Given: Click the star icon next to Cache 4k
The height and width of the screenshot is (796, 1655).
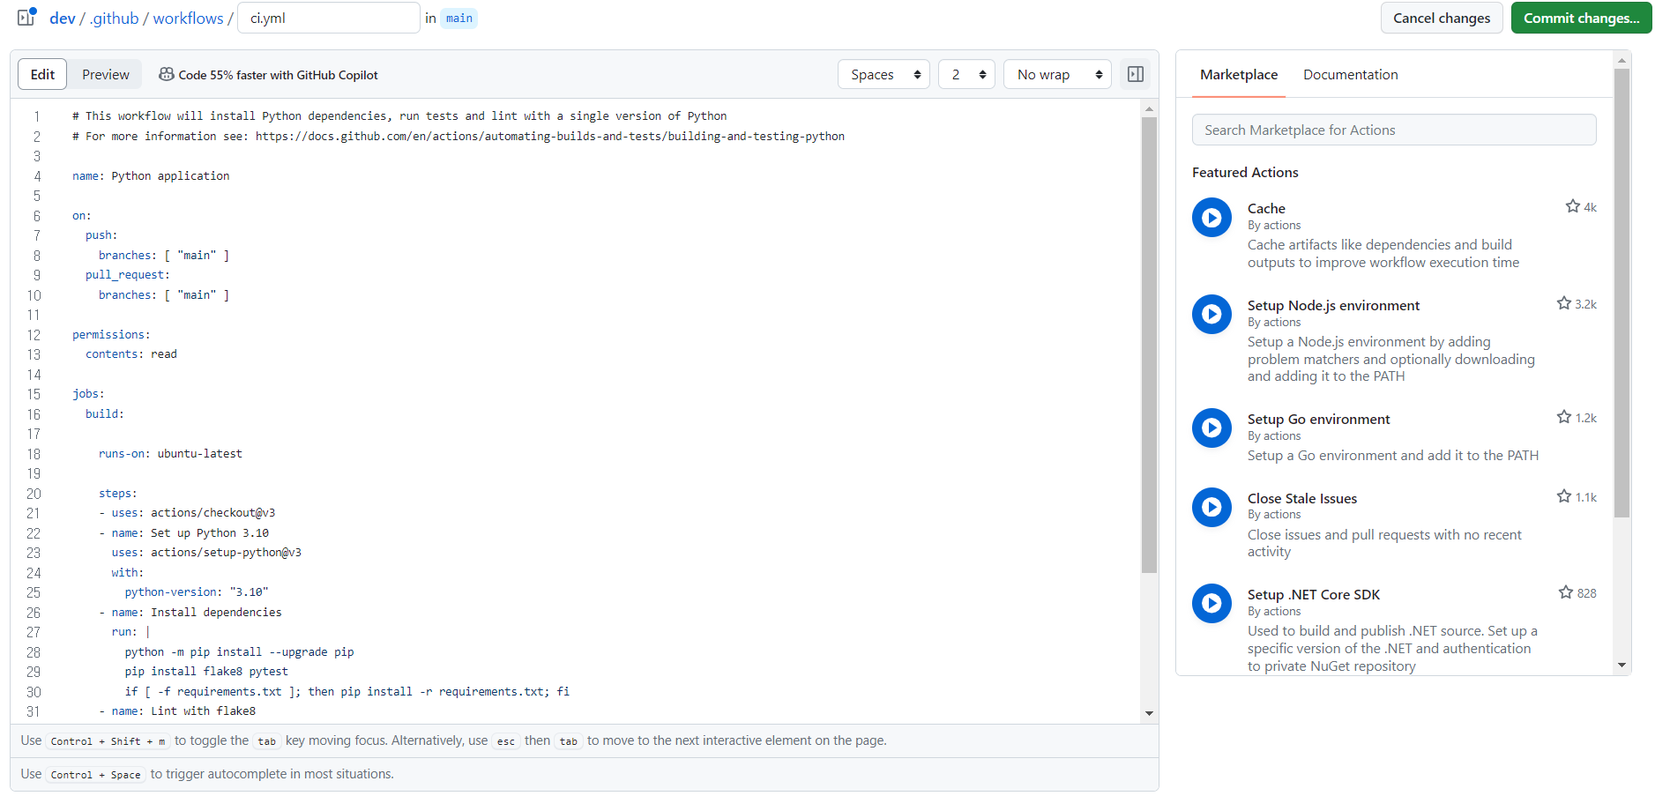Looking at the screenshot, I should pyautogui.click(x=1572, y=206).
